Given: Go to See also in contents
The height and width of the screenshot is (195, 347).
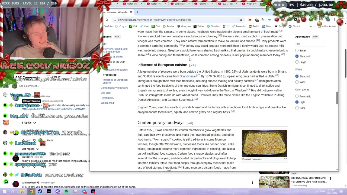Looking at the screenshot, I should click(105, 93).
